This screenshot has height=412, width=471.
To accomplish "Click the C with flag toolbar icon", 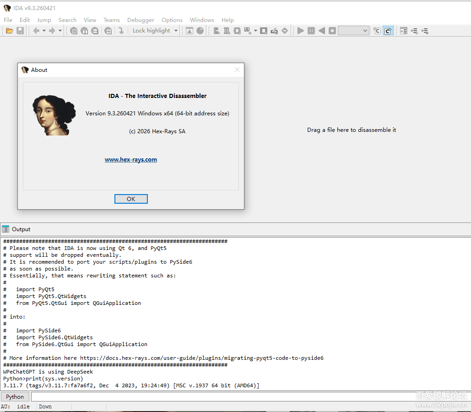I will tap(377, 31).
